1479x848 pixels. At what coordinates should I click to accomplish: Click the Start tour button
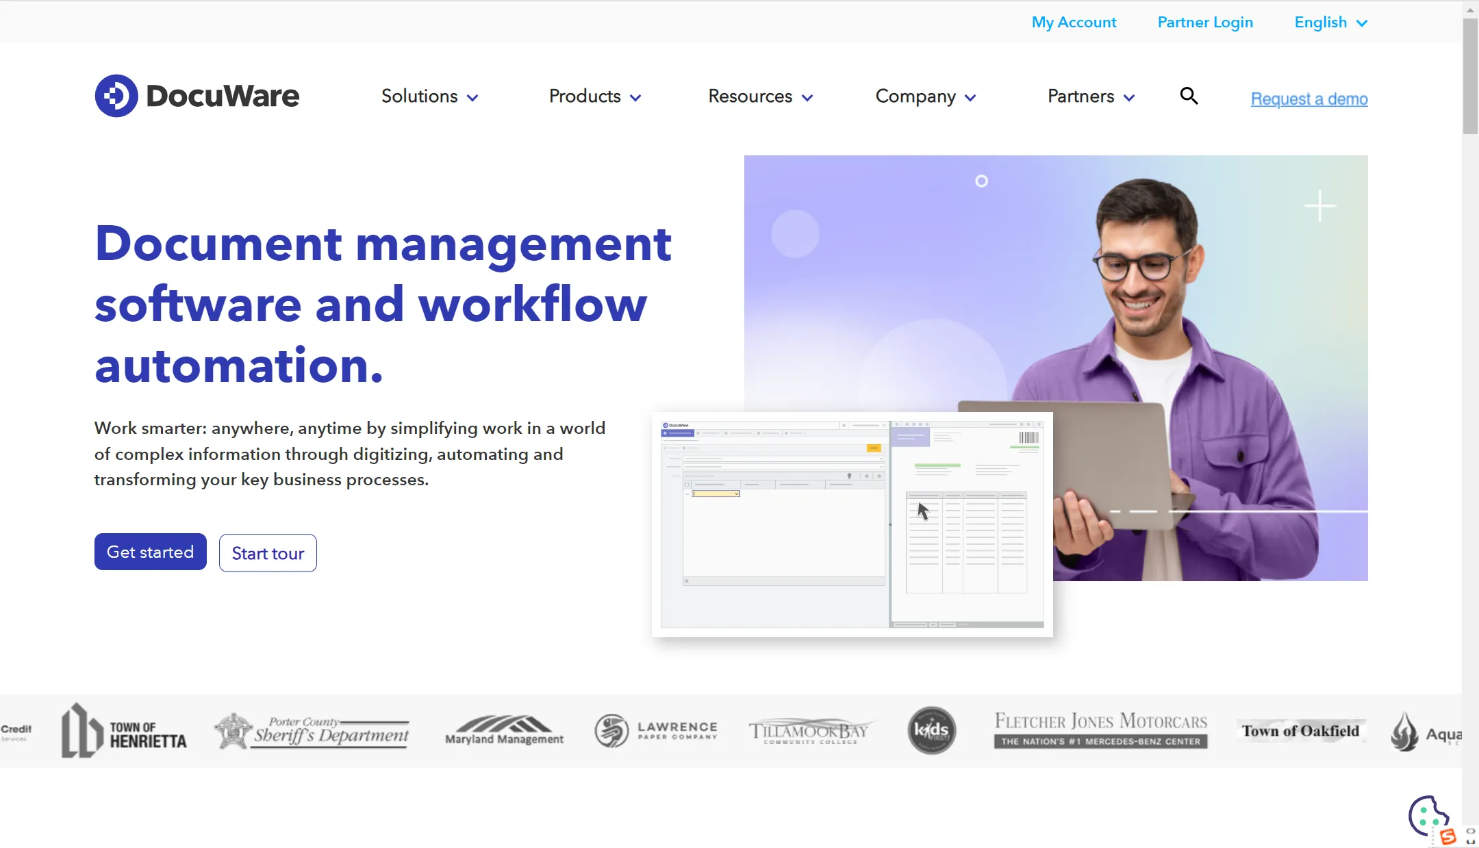click(x=268, y=553)
